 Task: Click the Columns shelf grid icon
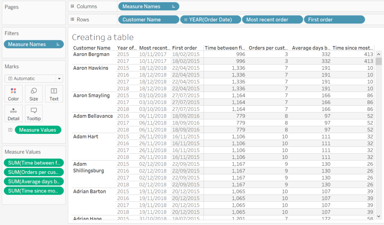(72, 6)
